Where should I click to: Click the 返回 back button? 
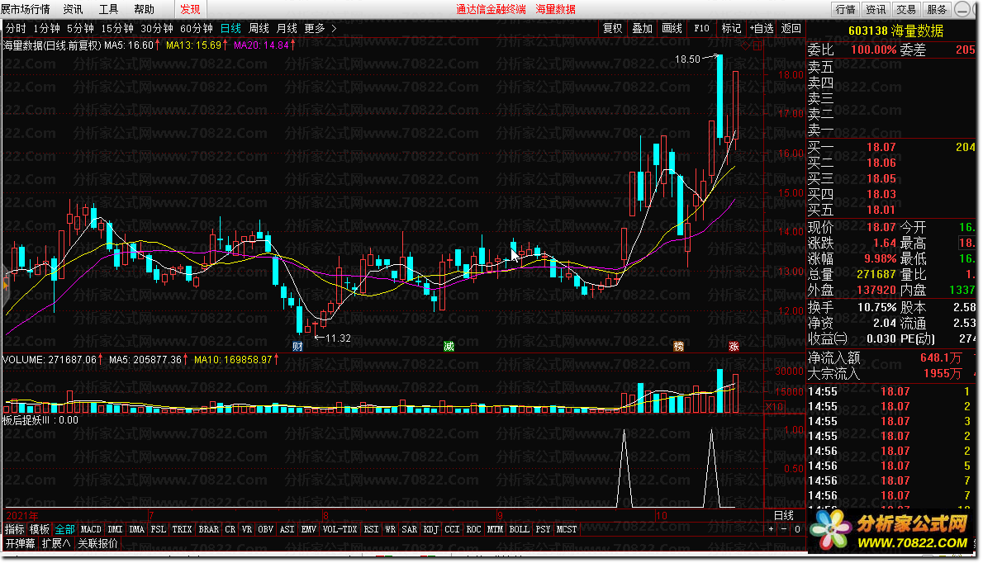click(x=791, y=28)
